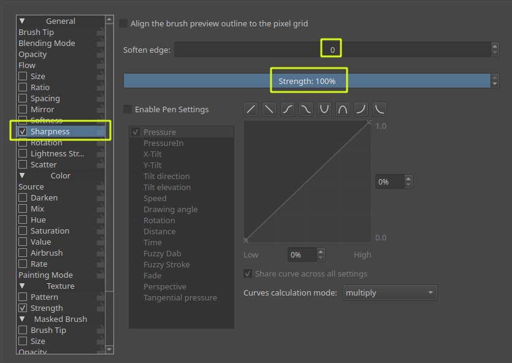Apply the linear descending curve preset
The height and width of the screenshot is (363, 512).
pyautogui.click(x=269, y=109)
